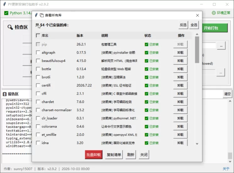Screen dimensions: 234x173
Task: Click the lower ... browse button in main window
Action: [x=221, y=72]
